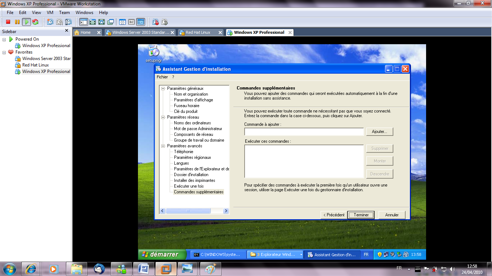
Task: Open the VM menu
Action: click(x=50, y=13)
